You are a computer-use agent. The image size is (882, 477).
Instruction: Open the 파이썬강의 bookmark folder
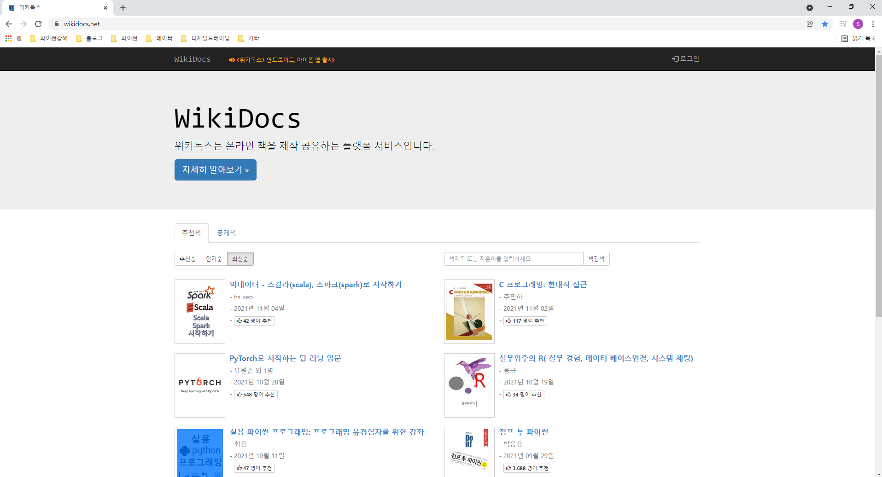coord(49,38)
